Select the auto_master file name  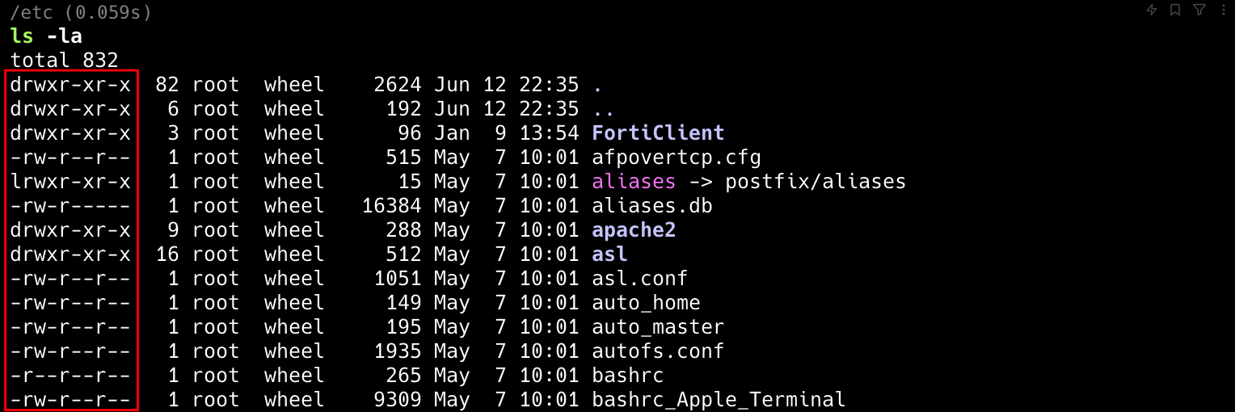pyautogui.click(x=658, y=326)
